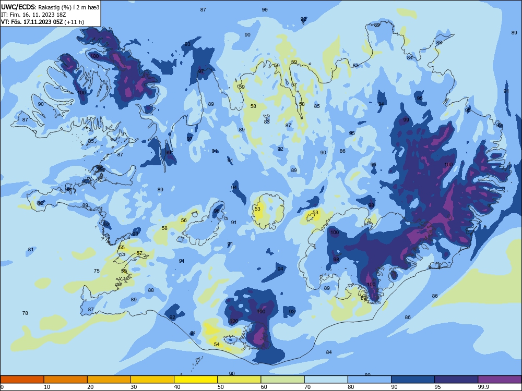Select the orange 10–20 legend swatch
The width and height of the screenshot is (522, 391).
tap(66, 380)
